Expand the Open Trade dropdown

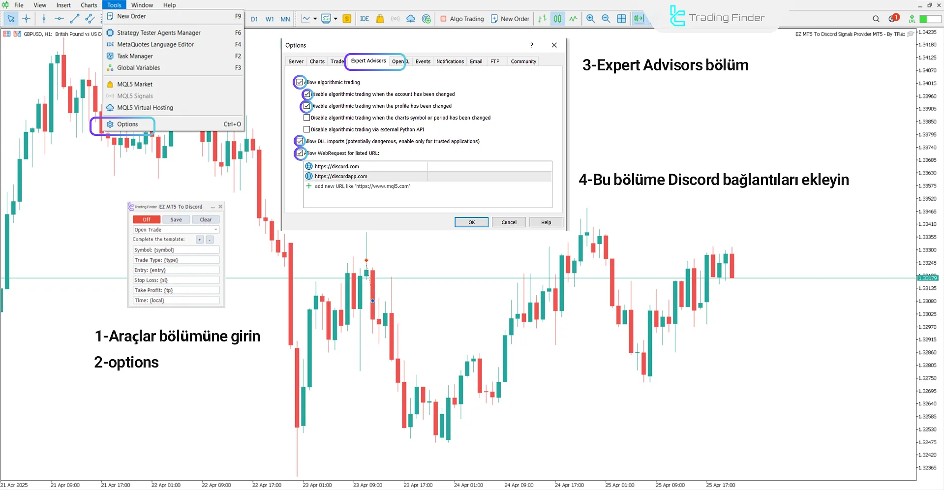pos(215,230)
